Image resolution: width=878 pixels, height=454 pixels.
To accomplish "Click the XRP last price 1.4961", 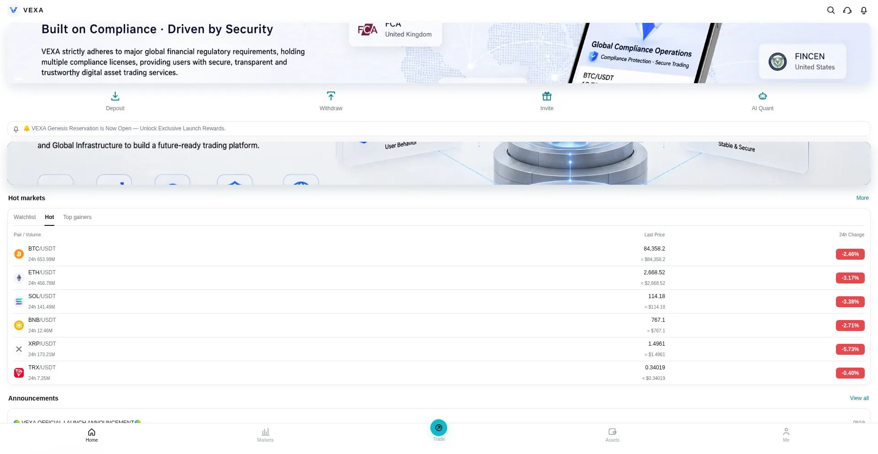I will 657,344.
